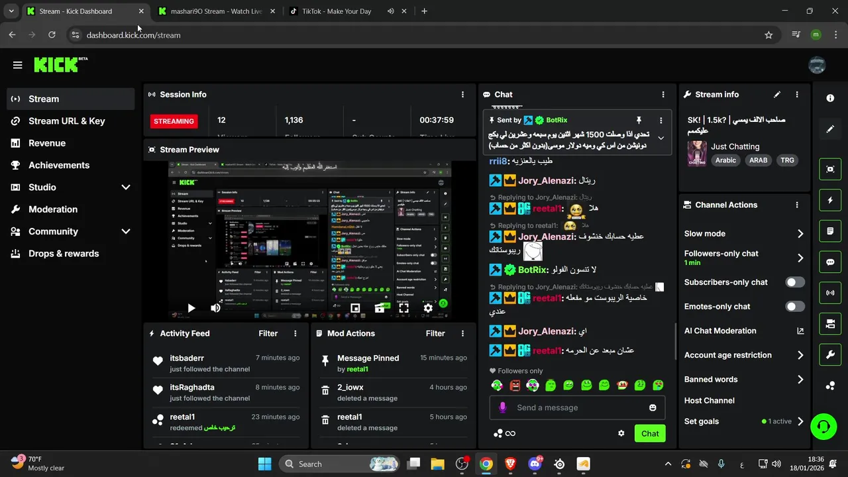This screenshot has width=848, height=477.
Task: Go to Revenue in sidebar
Action: point(70,143)
